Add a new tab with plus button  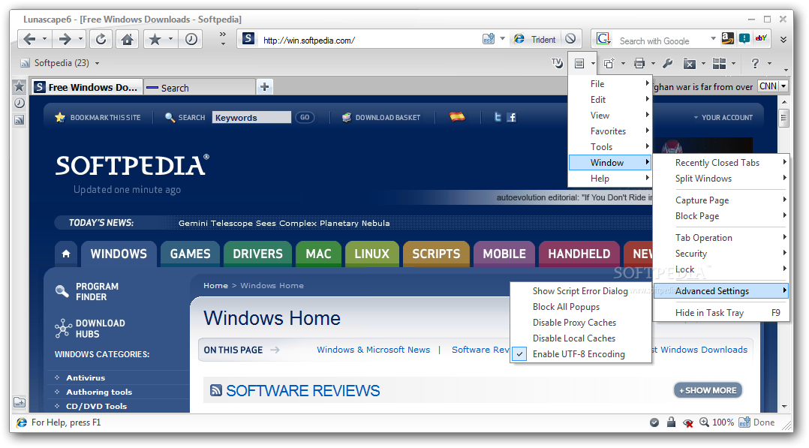tap(265, 87)
